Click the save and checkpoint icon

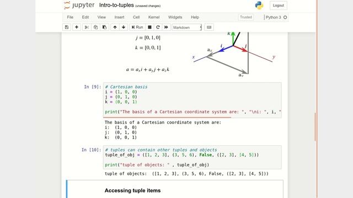click(x=67, y=27)
